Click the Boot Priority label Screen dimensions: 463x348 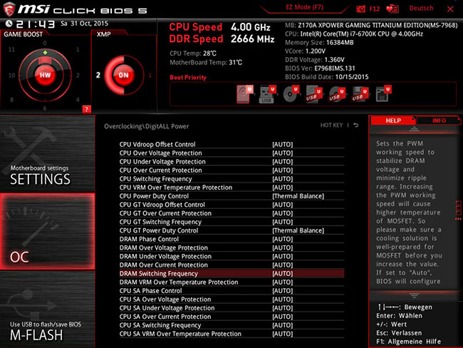coord(188,78)
